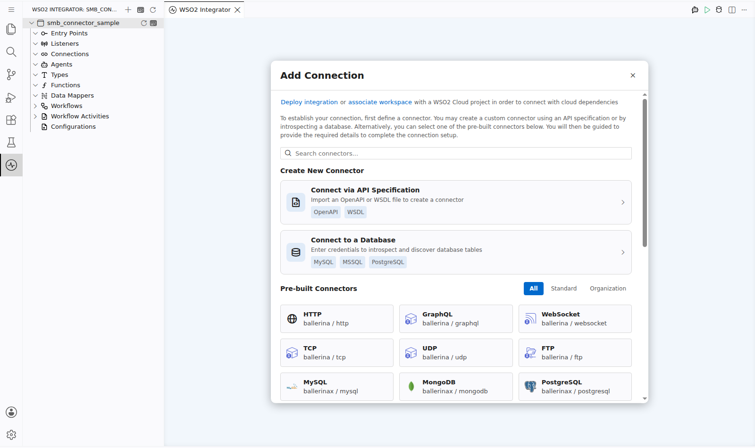The width and height of the screenshot is (755, 448).
Task: Collapse the smb_connector_sample project node
Action: click(32, 23)
